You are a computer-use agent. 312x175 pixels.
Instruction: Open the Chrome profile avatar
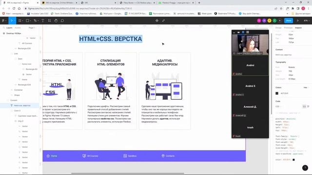(x=303, y=9)
